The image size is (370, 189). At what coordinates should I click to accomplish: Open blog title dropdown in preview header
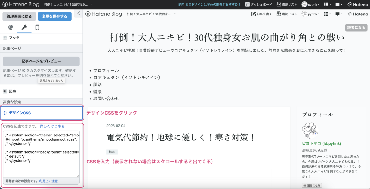[151, 14]
